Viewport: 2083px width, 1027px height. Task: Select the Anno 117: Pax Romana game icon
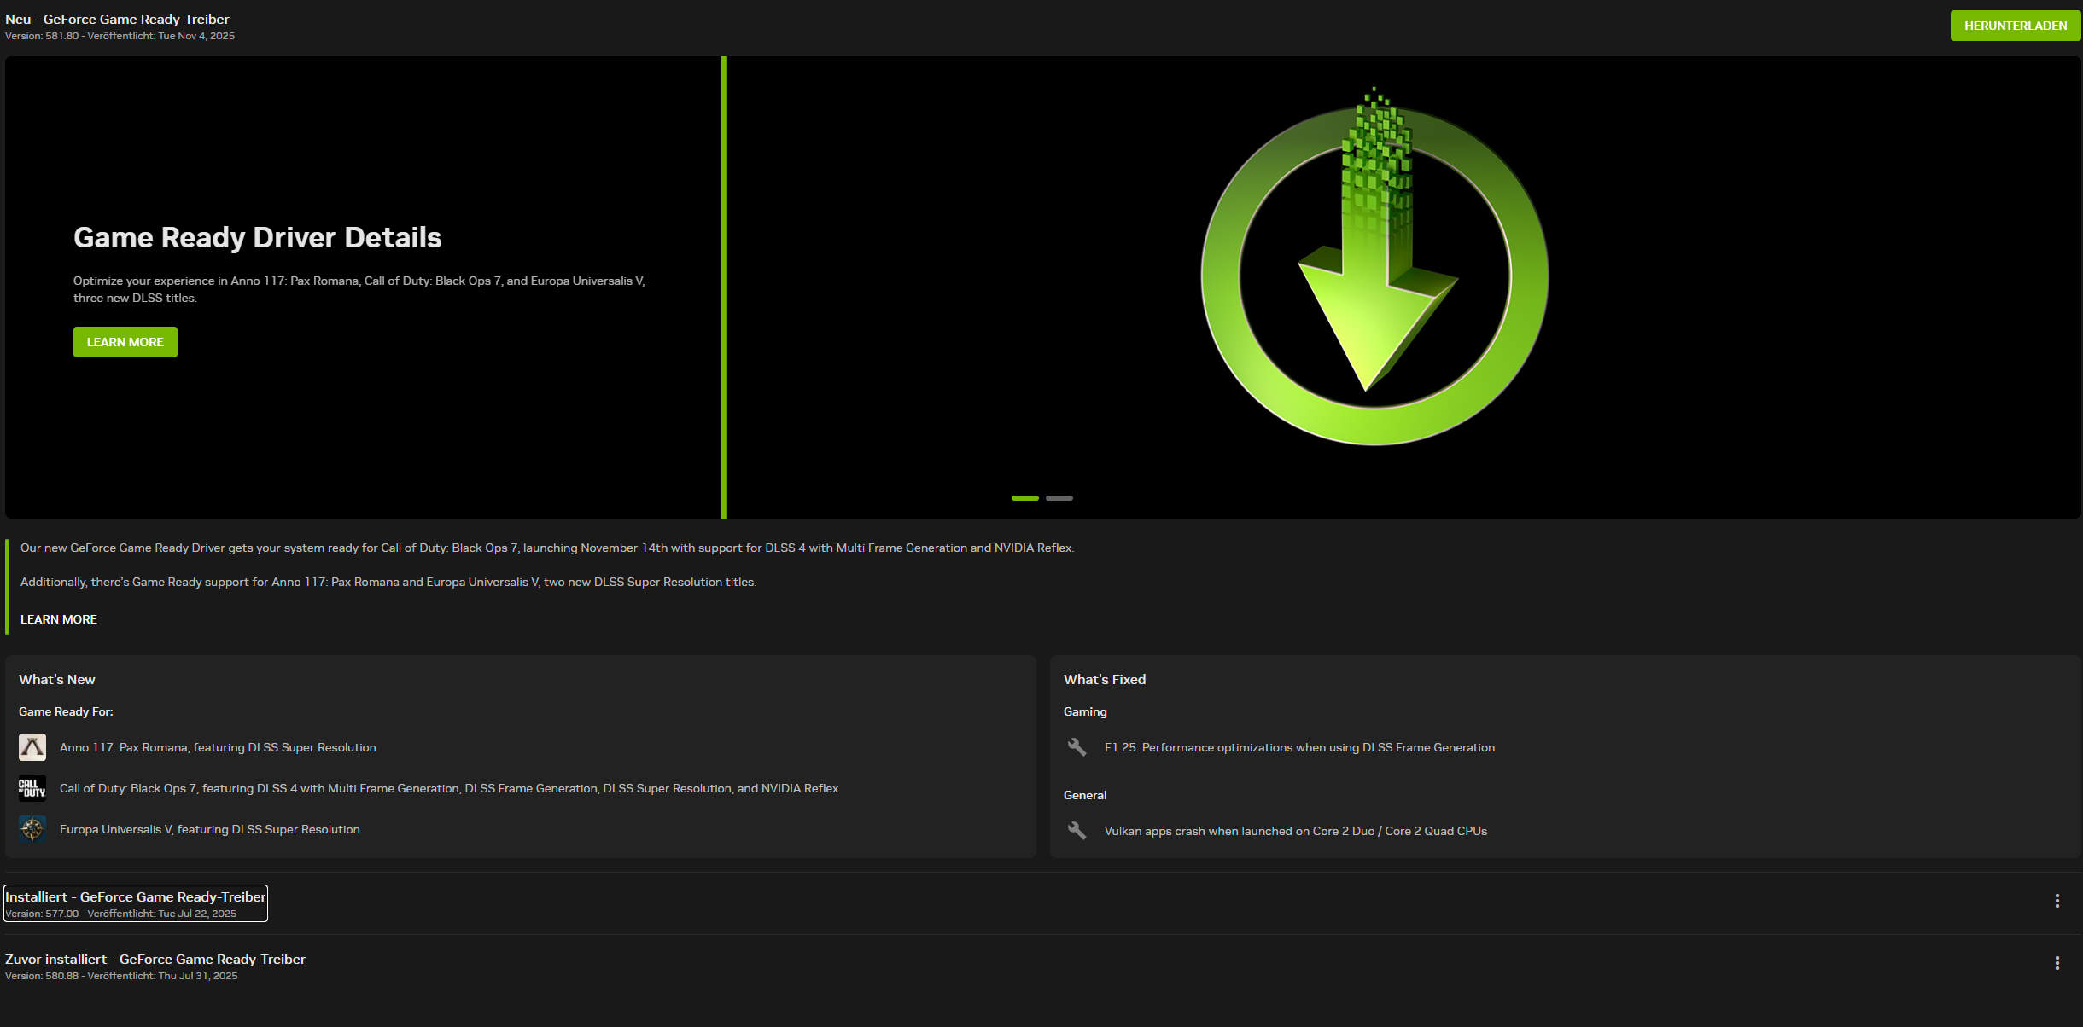pyautogui.click(x=32, y=746)
